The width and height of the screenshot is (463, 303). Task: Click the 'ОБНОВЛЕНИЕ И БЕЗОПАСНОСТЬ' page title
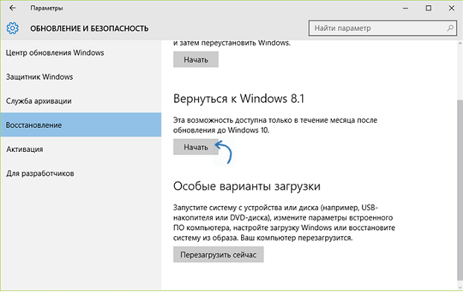89,29
